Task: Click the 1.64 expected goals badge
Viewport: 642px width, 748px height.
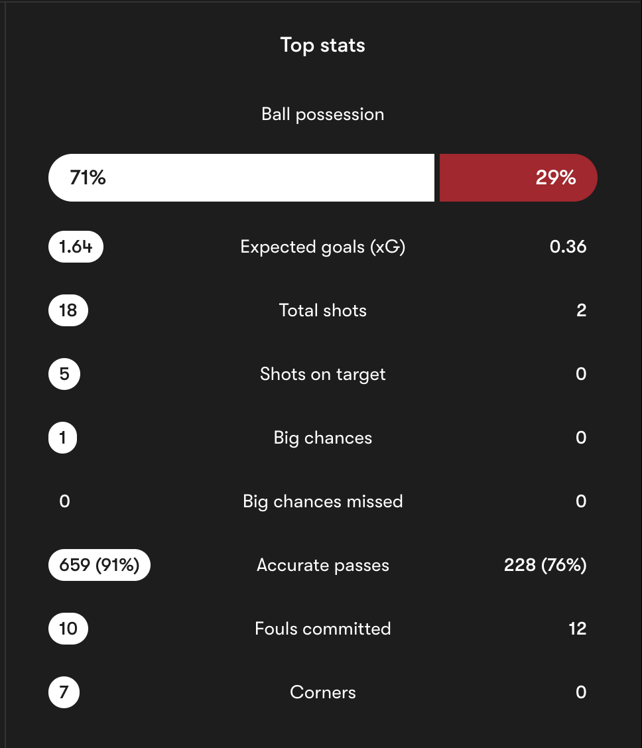Action: pyautogui.click(x=76, y=247)
